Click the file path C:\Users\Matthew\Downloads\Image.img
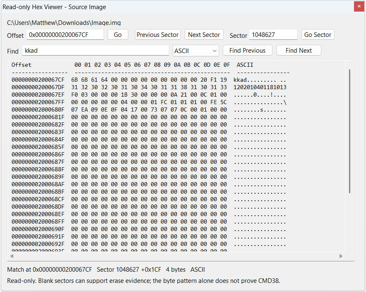Viewport: 366px width, 292px height. (x=64, y=23)
